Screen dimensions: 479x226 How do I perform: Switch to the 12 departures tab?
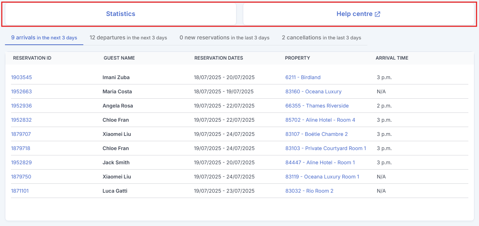pyautogui.click(x=128, y=38)
